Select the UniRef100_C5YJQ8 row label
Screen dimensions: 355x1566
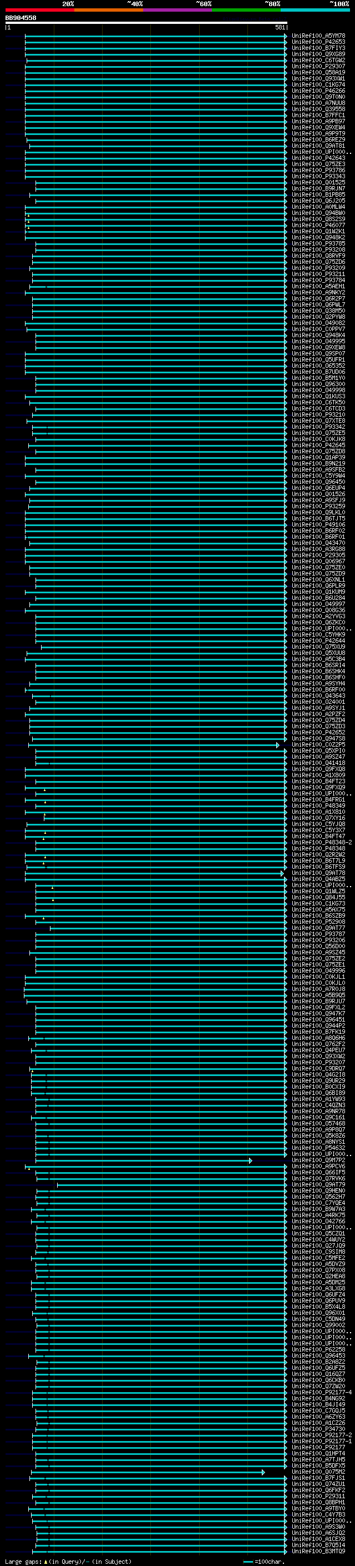318,824
